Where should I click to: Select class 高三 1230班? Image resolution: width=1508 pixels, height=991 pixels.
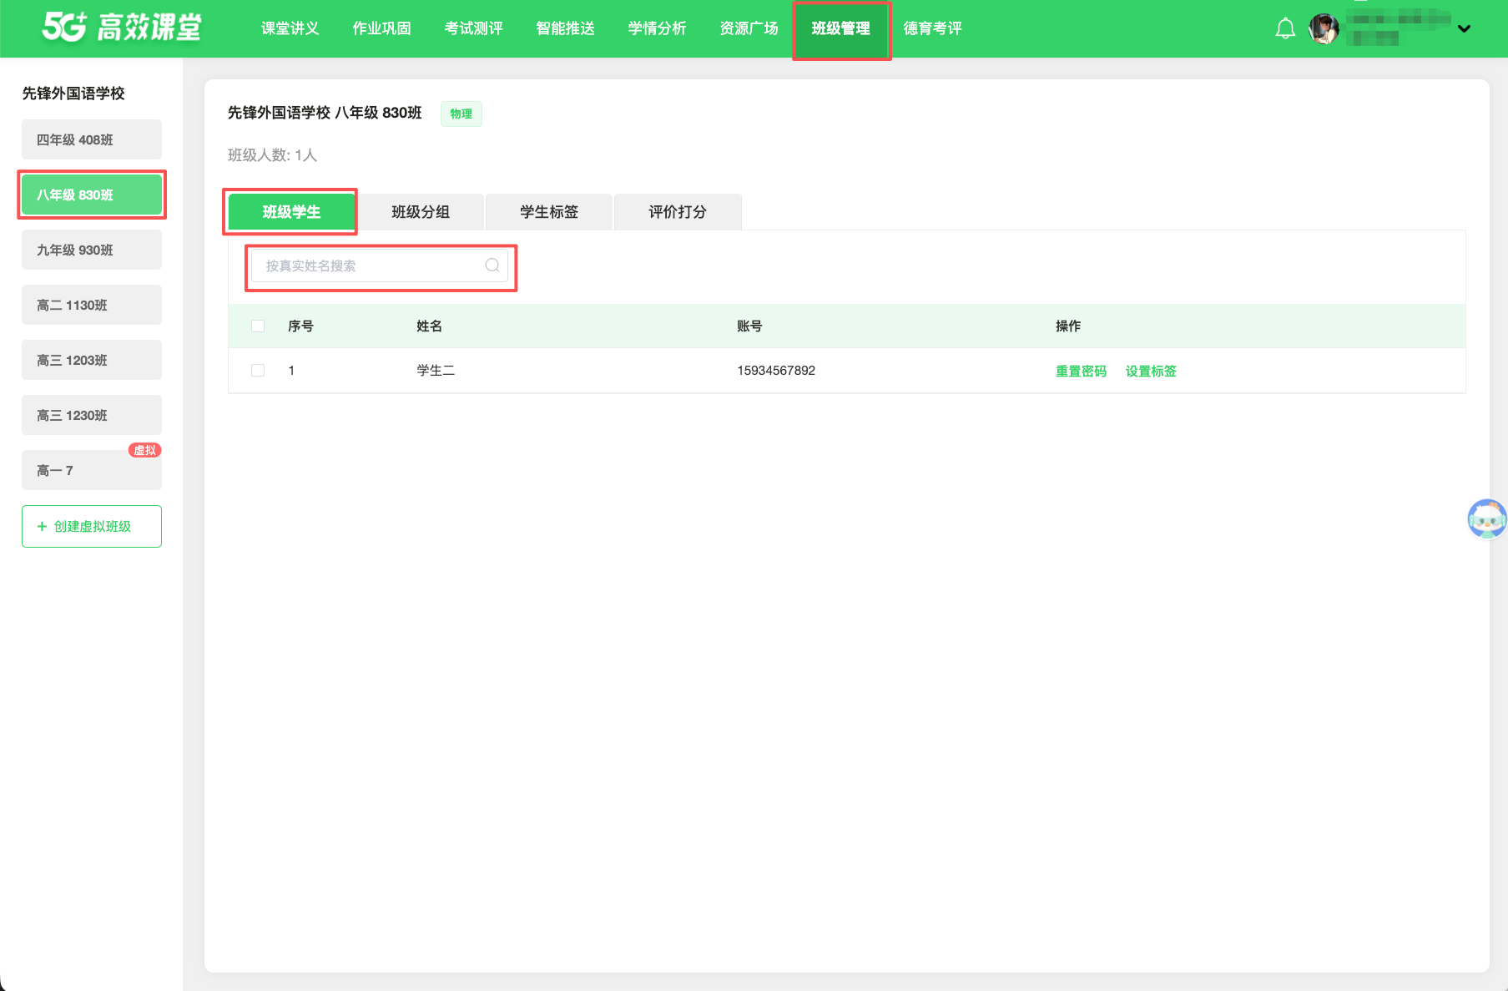pyautogui.click(x=92, y=415)
